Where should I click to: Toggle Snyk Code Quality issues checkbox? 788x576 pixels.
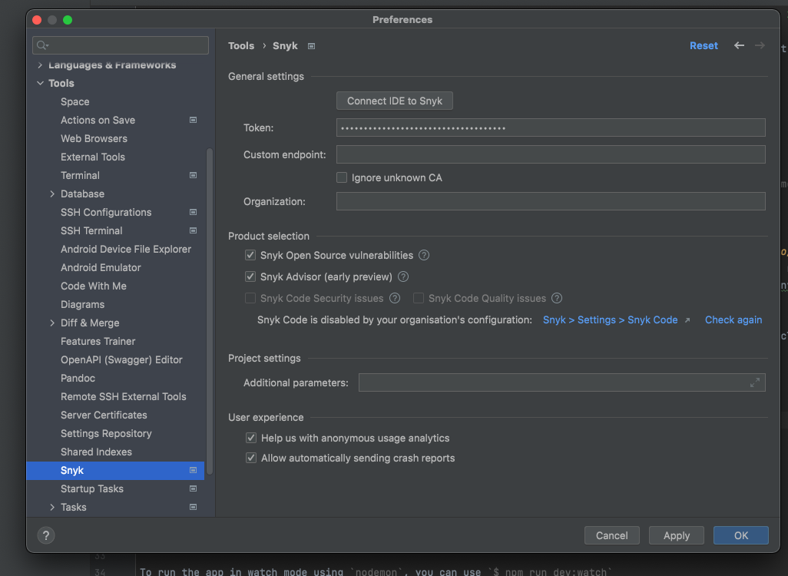[418, 299]
